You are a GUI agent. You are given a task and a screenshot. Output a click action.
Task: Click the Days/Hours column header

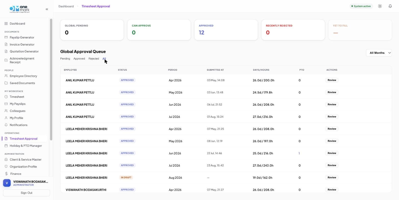[x=261, y=70]
